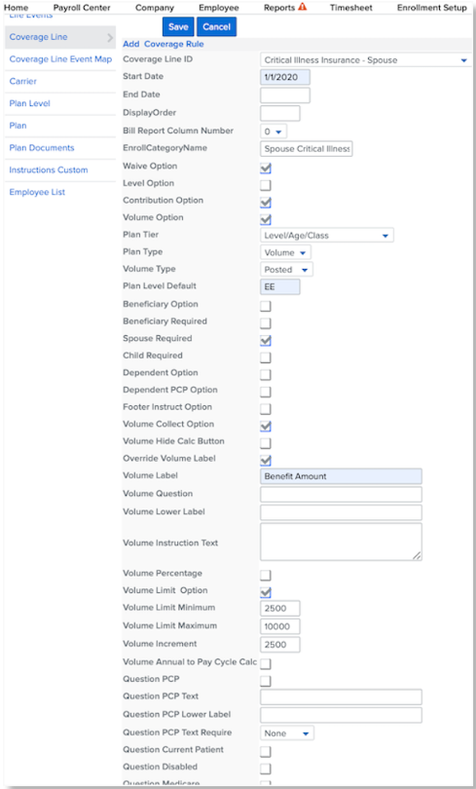Open the Plan Type dropdown
This screenshot has width=476, height=789.
285,252
